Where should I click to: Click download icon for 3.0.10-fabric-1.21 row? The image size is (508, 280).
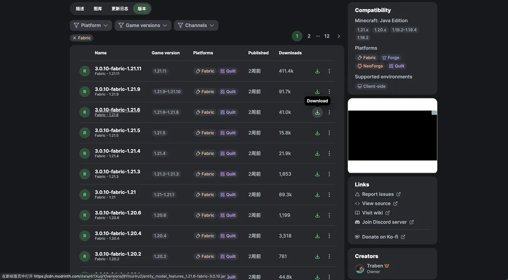pyautogui.click(x=317, y=195)
